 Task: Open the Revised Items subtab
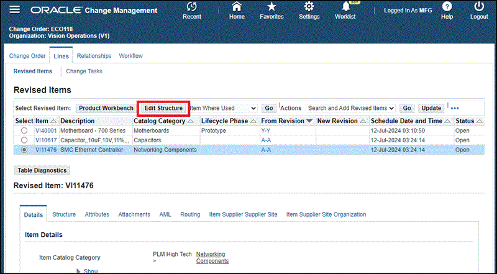click(x=33, y=71)
